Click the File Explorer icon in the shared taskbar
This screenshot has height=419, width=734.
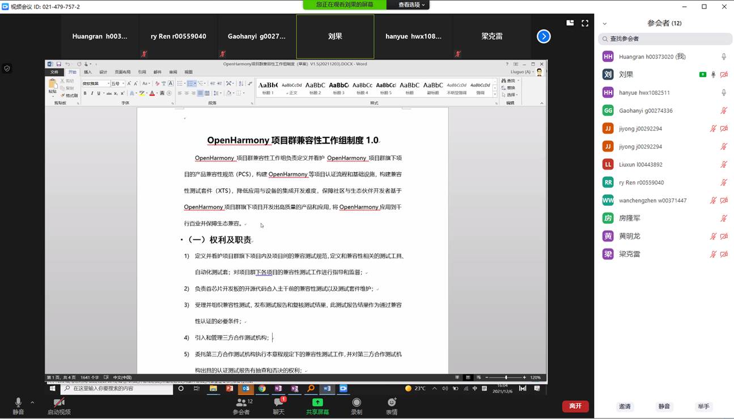[x=213, y=388]
